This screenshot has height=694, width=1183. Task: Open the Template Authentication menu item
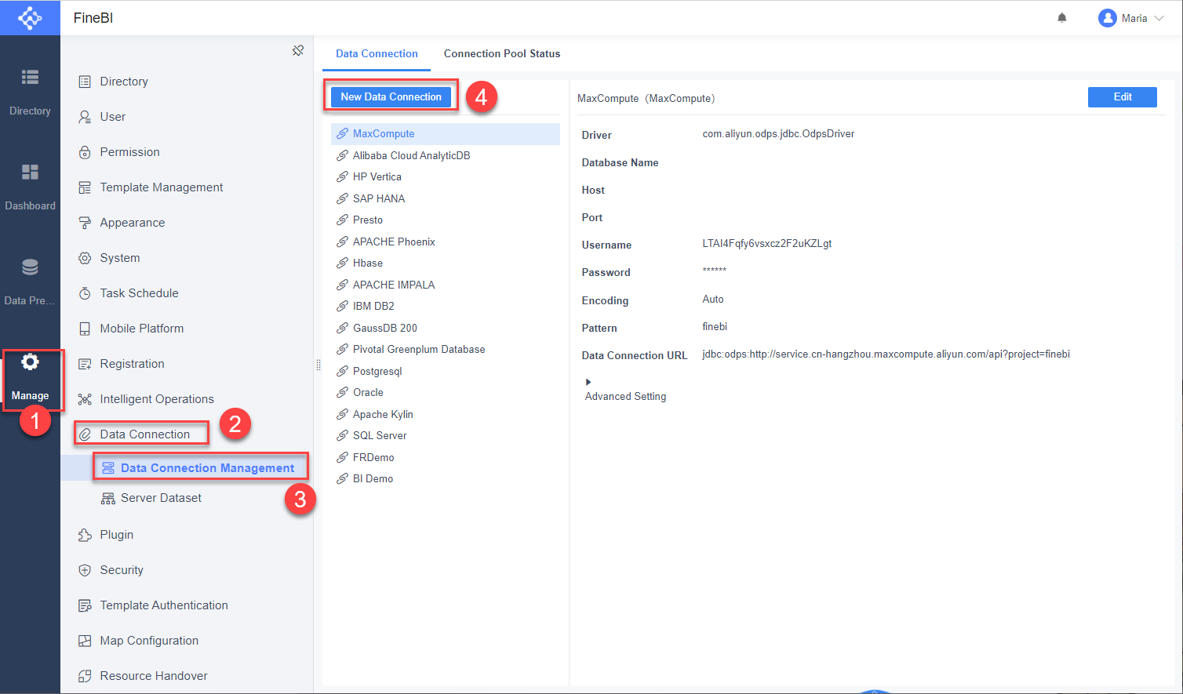click(x=164, y=605)
